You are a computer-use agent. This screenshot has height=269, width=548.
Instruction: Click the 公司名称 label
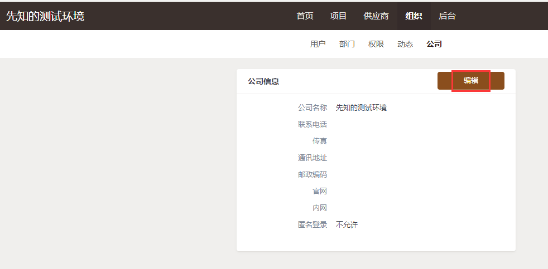[x=313, y=107]
